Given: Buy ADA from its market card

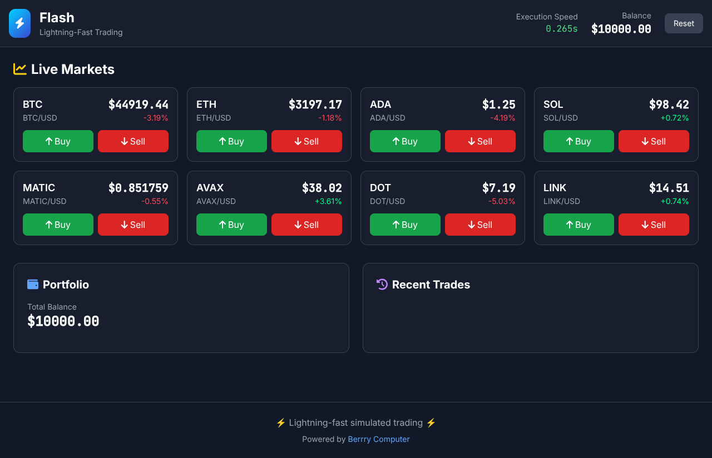Looking at the screenshot, I should pyautogui.click(x=405, y=141).
